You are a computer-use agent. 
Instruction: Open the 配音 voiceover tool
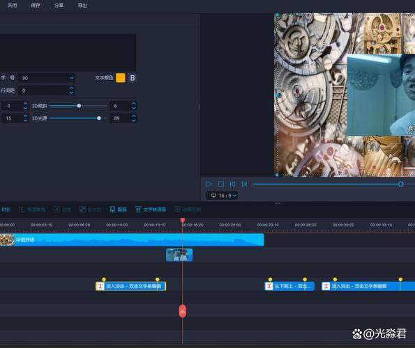(x=118, y=209)
